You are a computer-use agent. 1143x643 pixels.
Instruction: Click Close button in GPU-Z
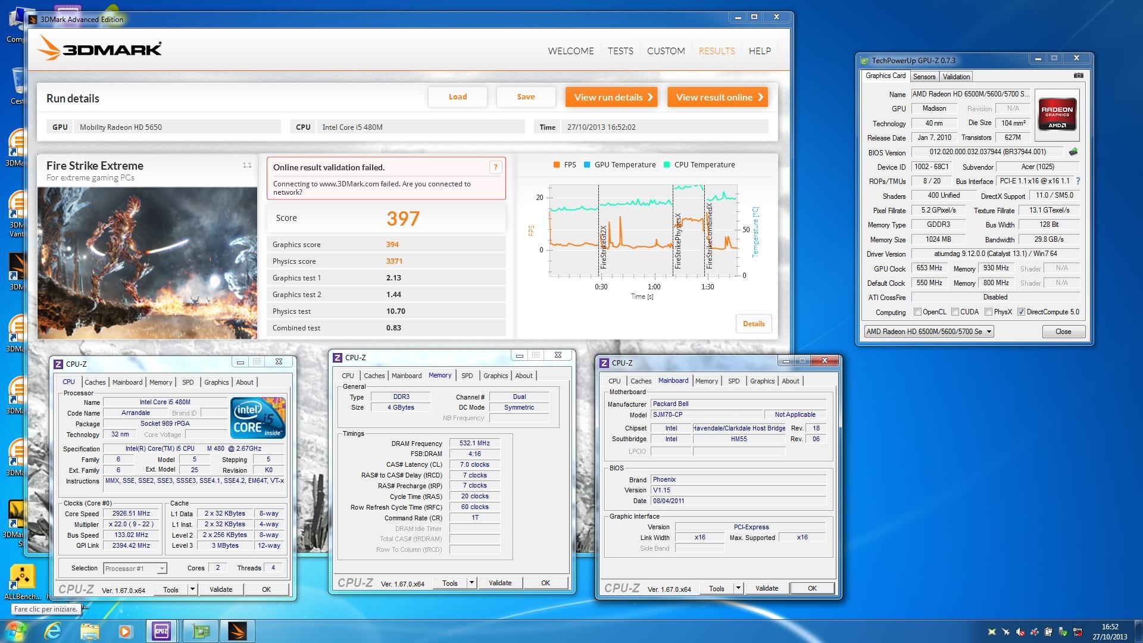pyautogui.click(x=1063, y=332)
